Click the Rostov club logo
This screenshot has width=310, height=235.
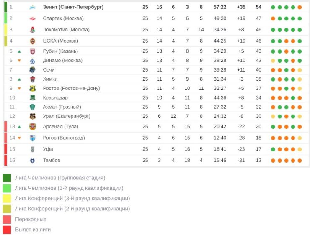tap(33, 88)
